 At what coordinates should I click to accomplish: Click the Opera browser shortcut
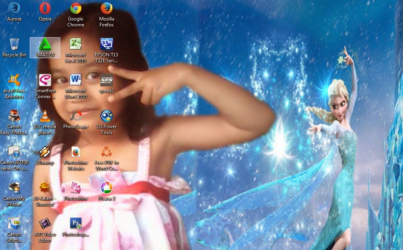coord(45,8)
